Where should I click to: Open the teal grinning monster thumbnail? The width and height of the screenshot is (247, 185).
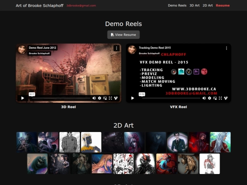(38, 164)
